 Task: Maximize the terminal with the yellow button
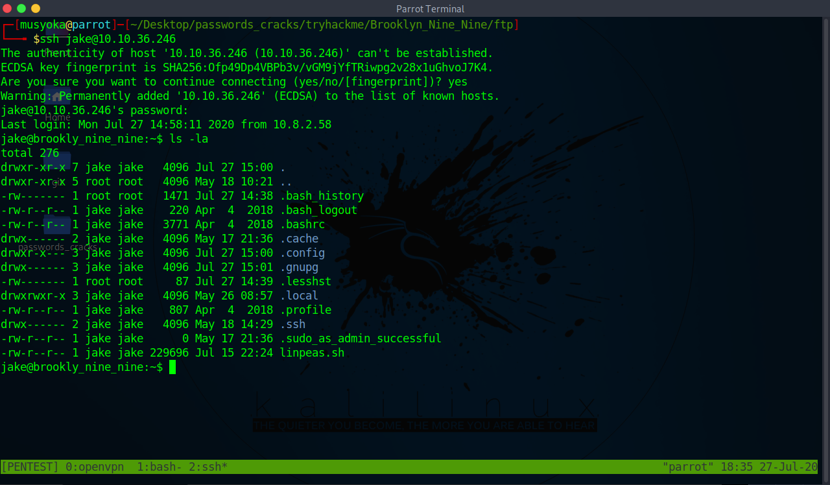click(x=36, y=8)
